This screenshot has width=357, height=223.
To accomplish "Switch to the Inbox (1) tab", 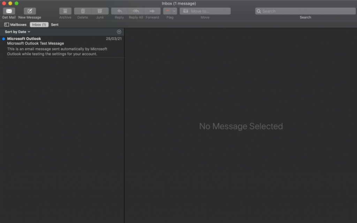I will click(x=39, y=25).
